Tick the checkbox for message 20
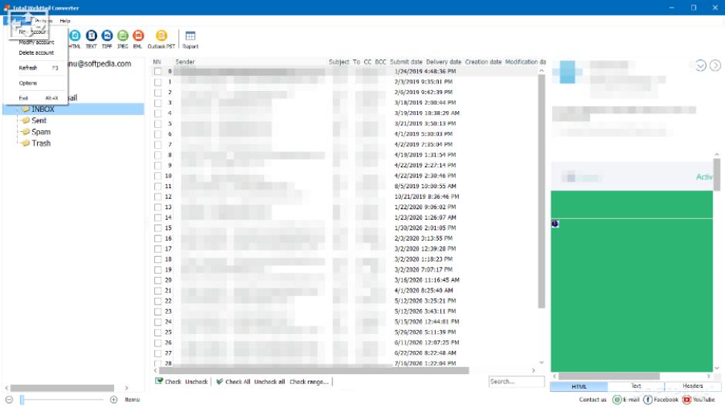This screenshot has width=725, height=408. 158,280
